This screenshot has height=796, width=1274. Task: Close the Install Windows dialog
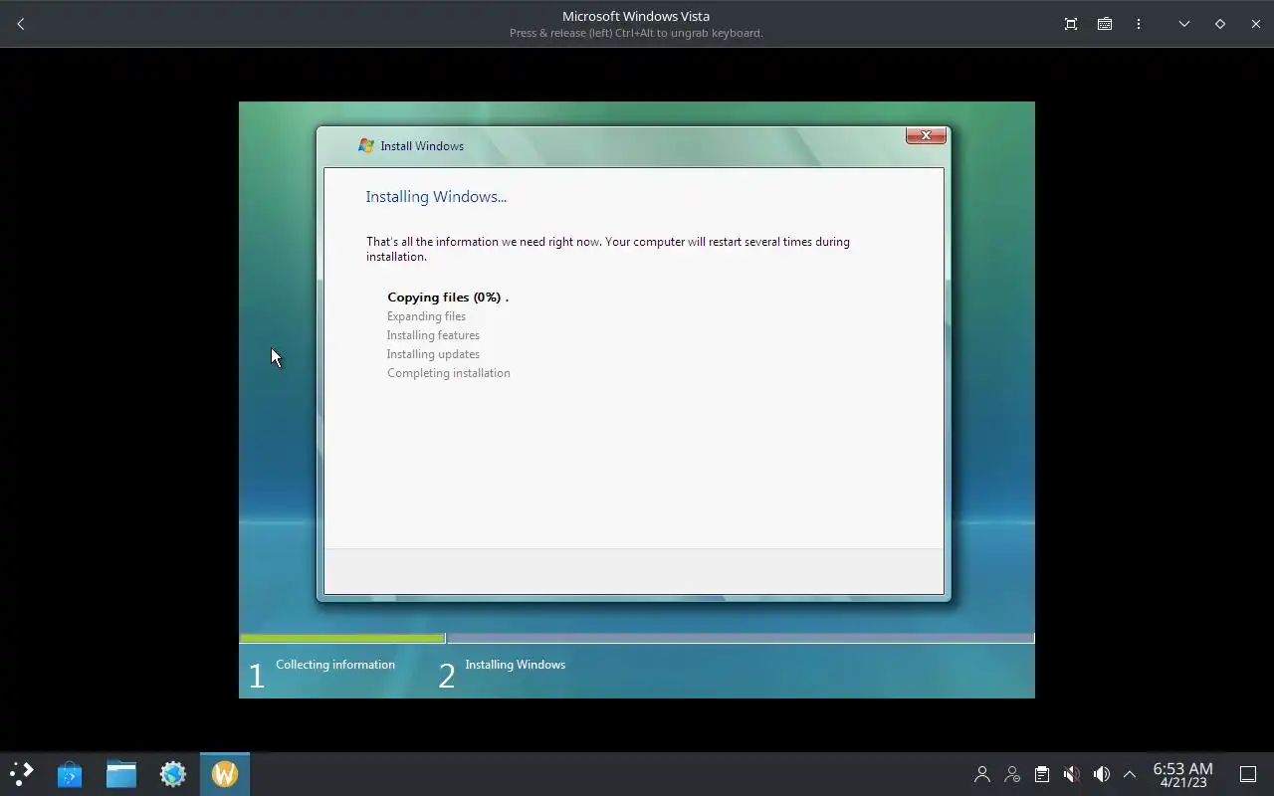pyautogui.click(x=926, y=135)
